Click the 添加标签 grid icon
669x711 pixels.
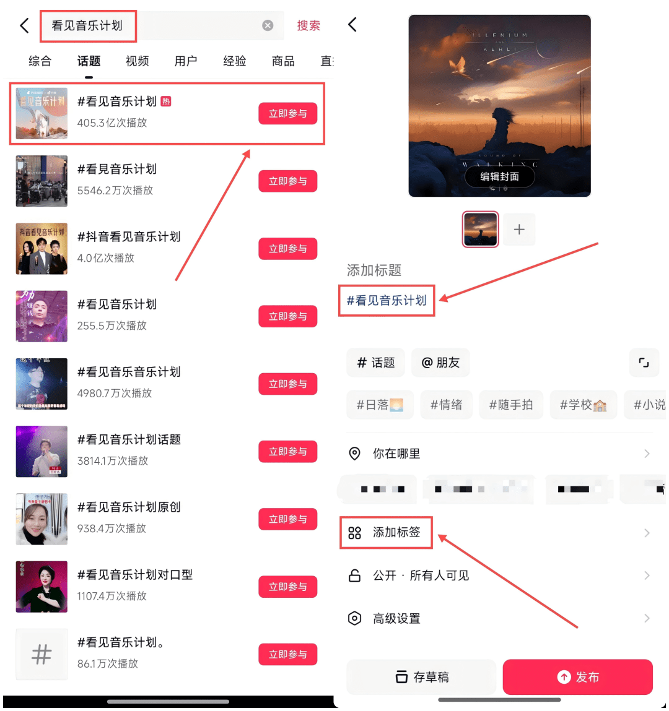354,533
